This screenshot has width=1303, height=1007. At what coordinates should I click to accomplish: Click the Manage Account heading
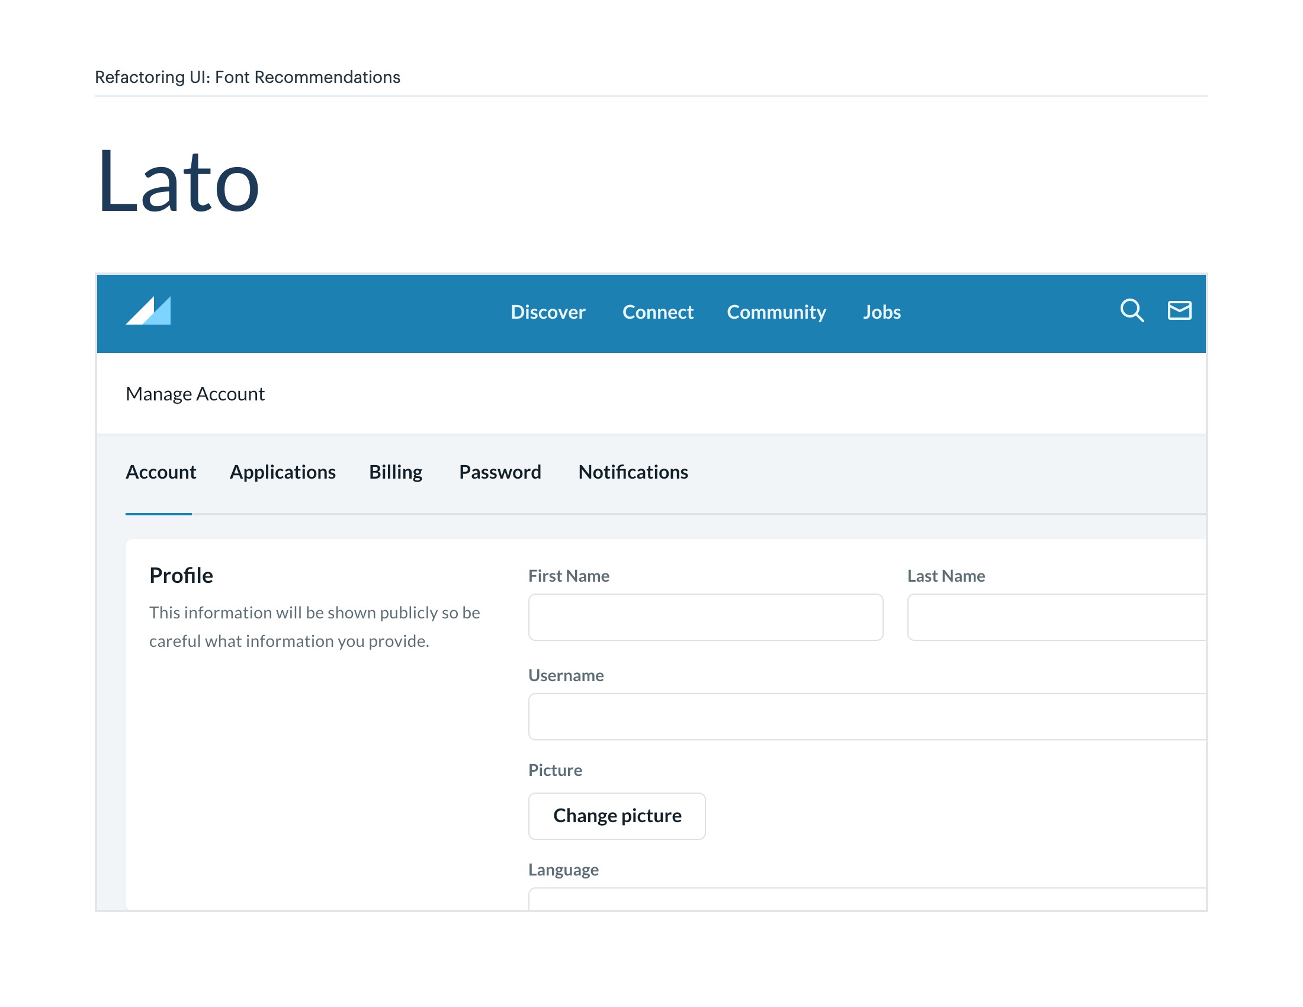click(x=195, y=394)
